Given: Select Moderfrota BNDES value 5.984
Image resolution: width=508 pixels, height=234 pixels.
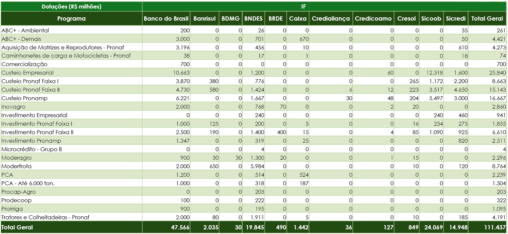Looking at the screenshot, I should pos(253,166).
